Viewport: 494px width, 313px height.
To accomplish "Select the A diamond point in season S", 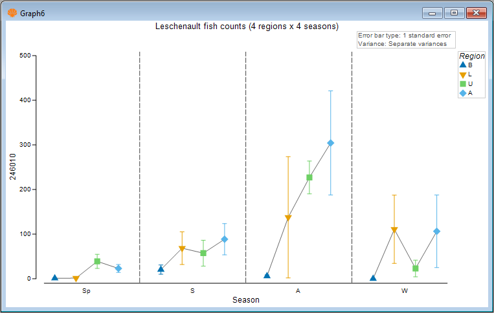I will pyautogui.click(x=224, y=239).
